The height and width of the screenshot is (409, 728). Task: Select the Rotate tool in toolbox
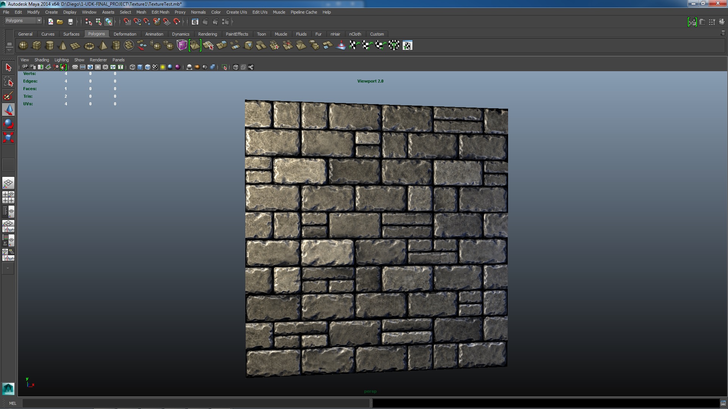pyautogui.click(x=8, y=123)
